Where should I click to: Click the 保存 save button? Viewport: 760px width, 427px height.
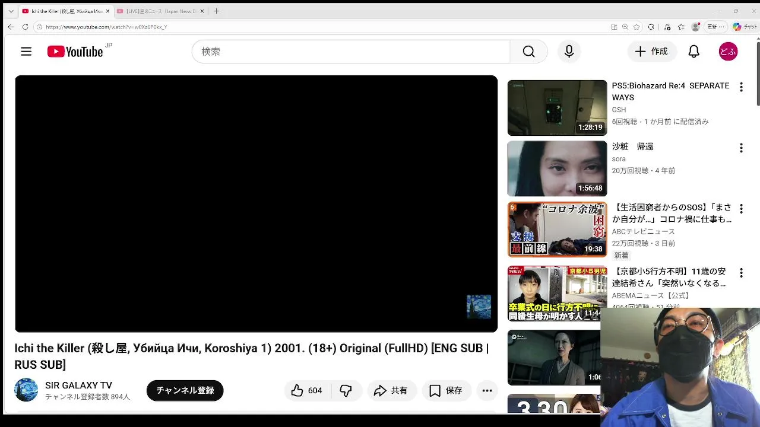446,390
